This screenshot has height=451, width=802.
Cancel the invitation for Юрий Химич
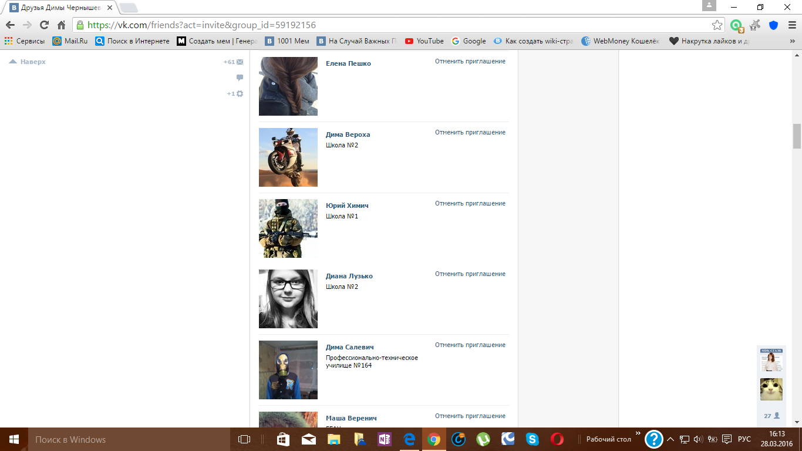pyautogui.click(x=470, y=203)
